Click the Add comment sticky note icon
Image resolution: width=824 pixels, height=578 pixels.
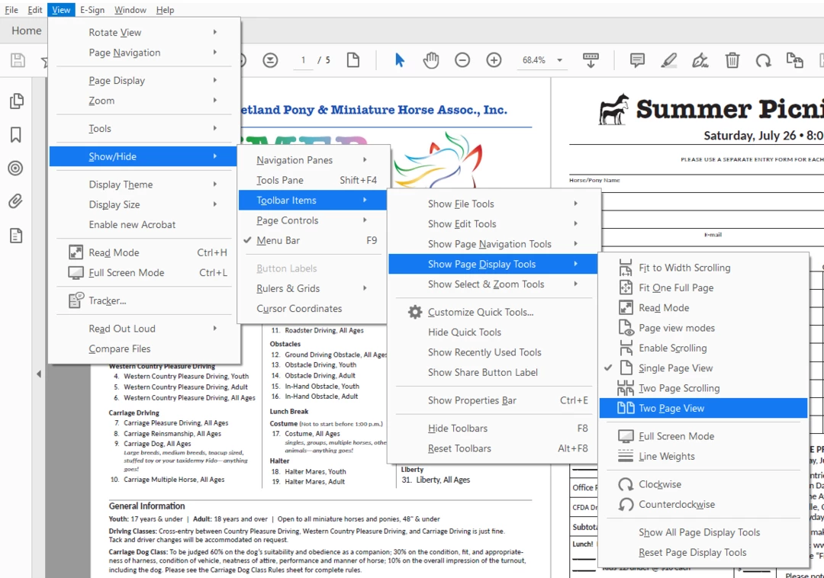(x=637, y=60)
